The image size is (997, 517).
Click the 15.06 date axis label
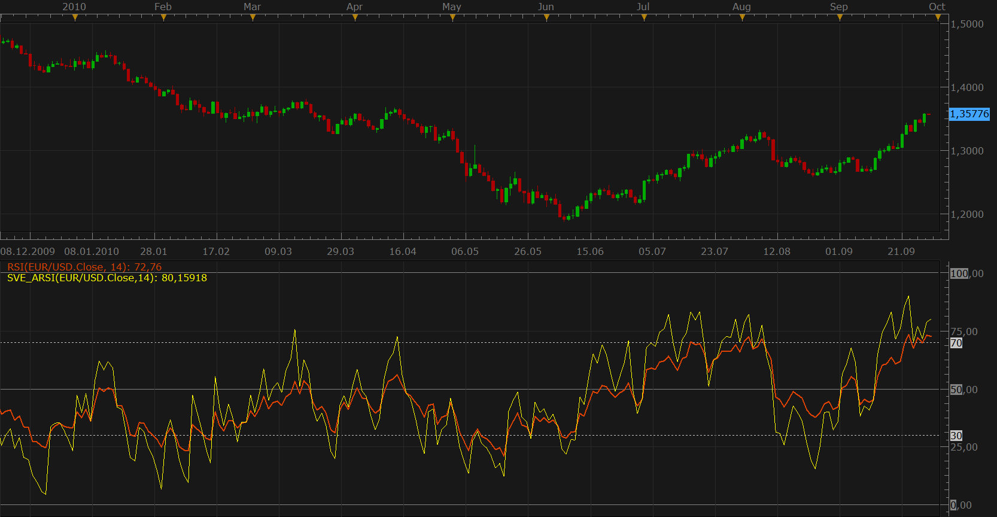tap(590, 251)
